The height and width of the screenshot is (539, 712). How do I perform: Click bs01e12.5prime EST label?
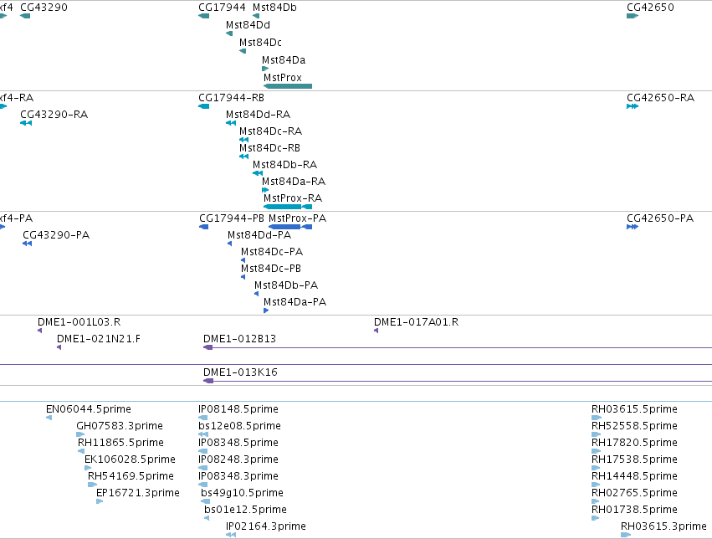245,511
